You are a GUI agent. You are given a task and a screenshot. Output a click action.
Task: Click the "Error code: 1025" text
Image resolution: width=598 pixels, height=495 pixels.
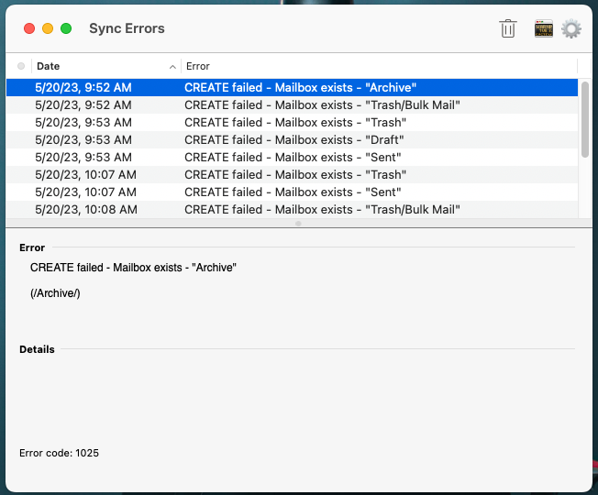(x=59, y=453)
